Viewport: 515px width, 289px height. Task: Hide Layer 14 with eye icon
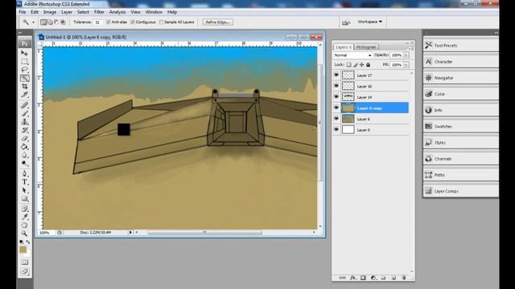click(336, 96)
